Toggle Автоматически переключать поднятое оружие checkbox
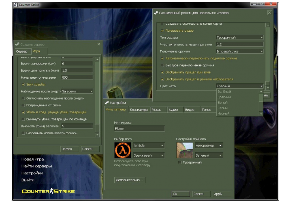This screenshot has height=203, width=290. pyautogui.click(x=162, y=58)
